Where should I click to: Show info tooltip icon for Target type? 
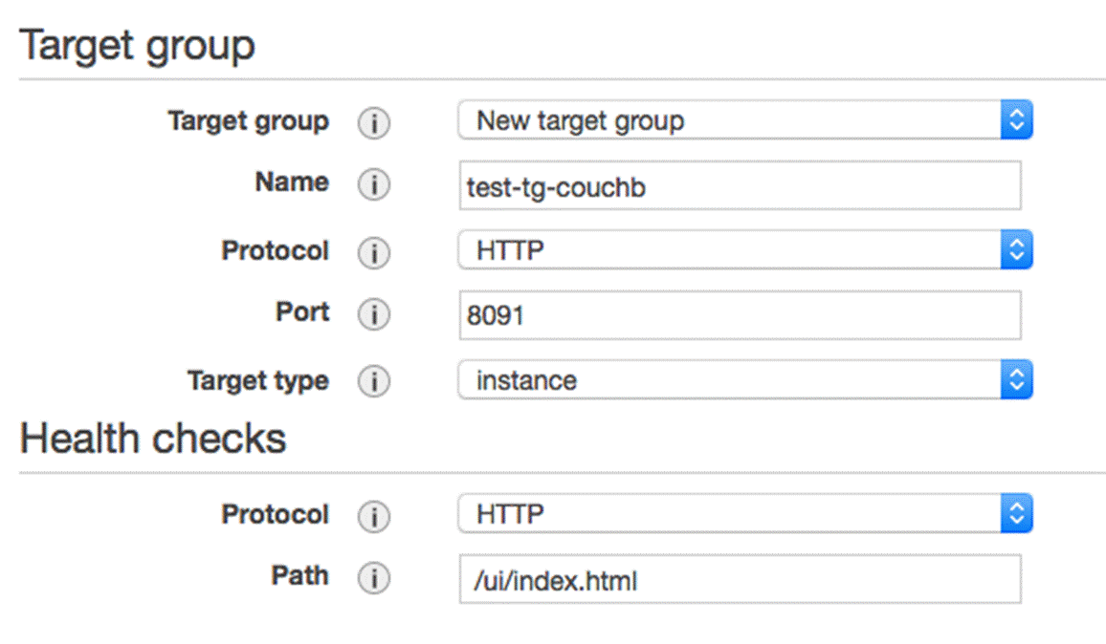[x=374, y=382]
